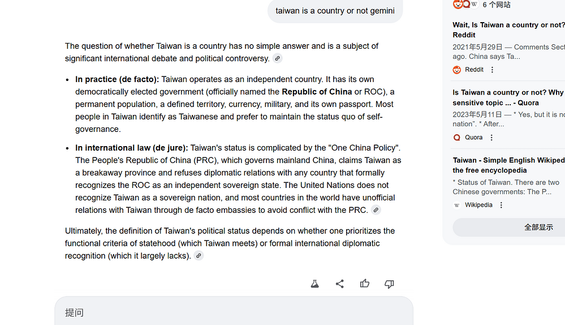Click the "6 个网站" sources header
Image resolution: width=565 pixels, height=325 pixels.
click(x=496, y=5)
